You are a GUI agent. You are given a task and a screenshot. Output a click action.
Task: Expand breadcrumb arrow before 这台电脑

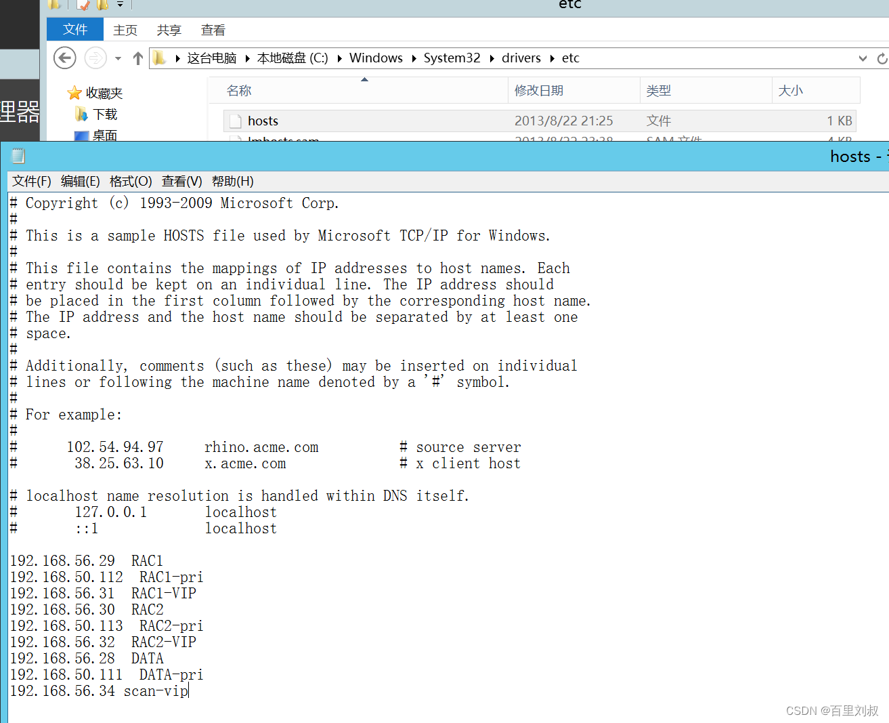(178, 59)
